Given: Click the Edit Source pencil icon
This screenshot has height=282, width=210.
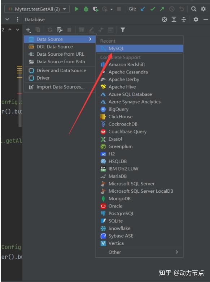Looking at the screenshot, I should [x=91, y=30].
